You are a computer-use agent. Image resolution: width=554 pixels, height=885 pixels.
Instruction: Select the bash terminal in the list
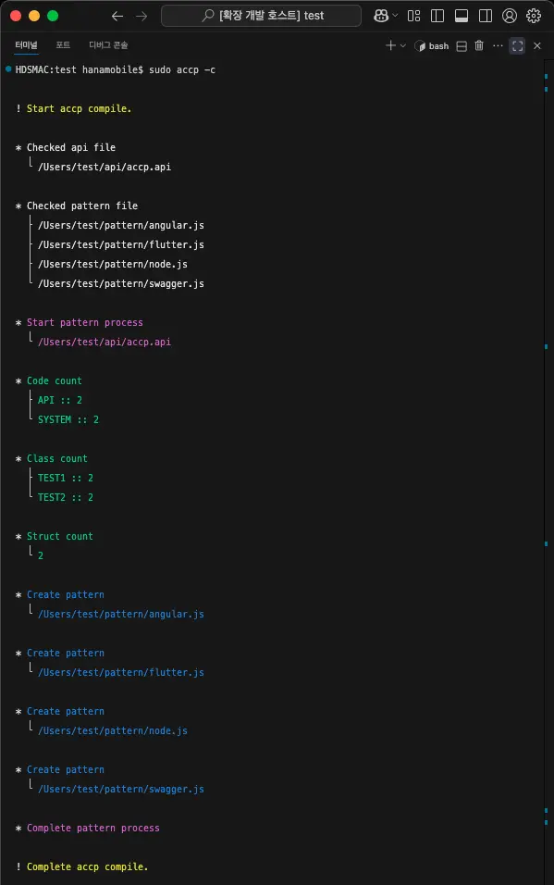(435, 45)
